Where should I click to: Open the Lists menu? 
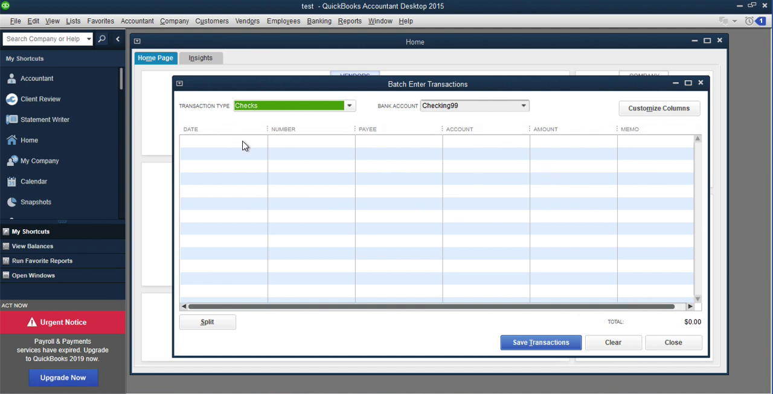click(73, 21)
